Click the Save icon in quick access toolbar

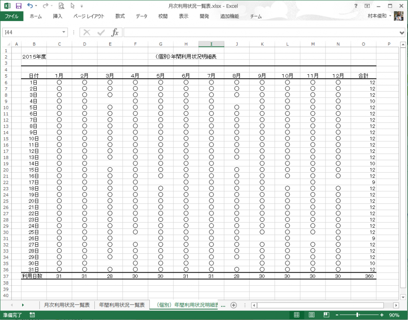[x=18, y=6]
